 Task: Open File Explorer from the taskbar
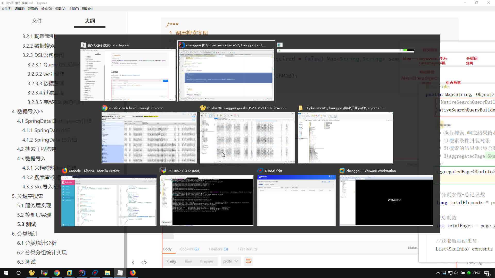pos(108,273)
